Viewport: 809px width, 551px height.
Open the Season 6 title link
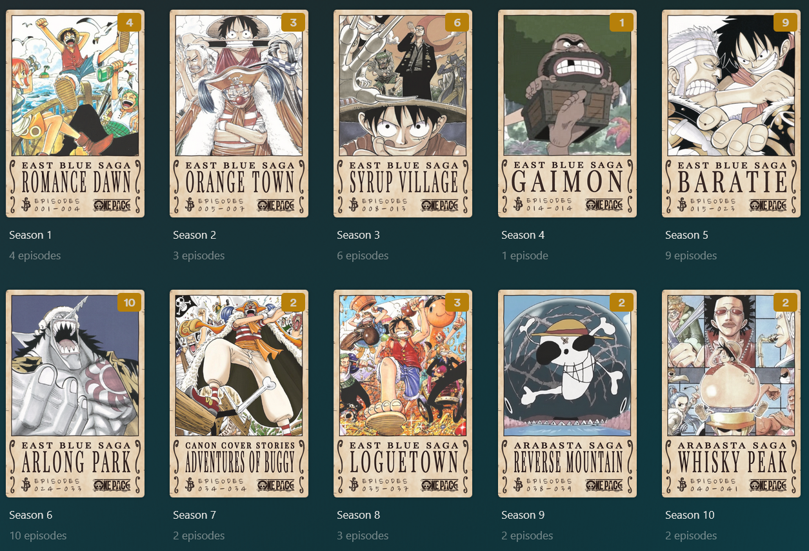[x=31, y=515]
